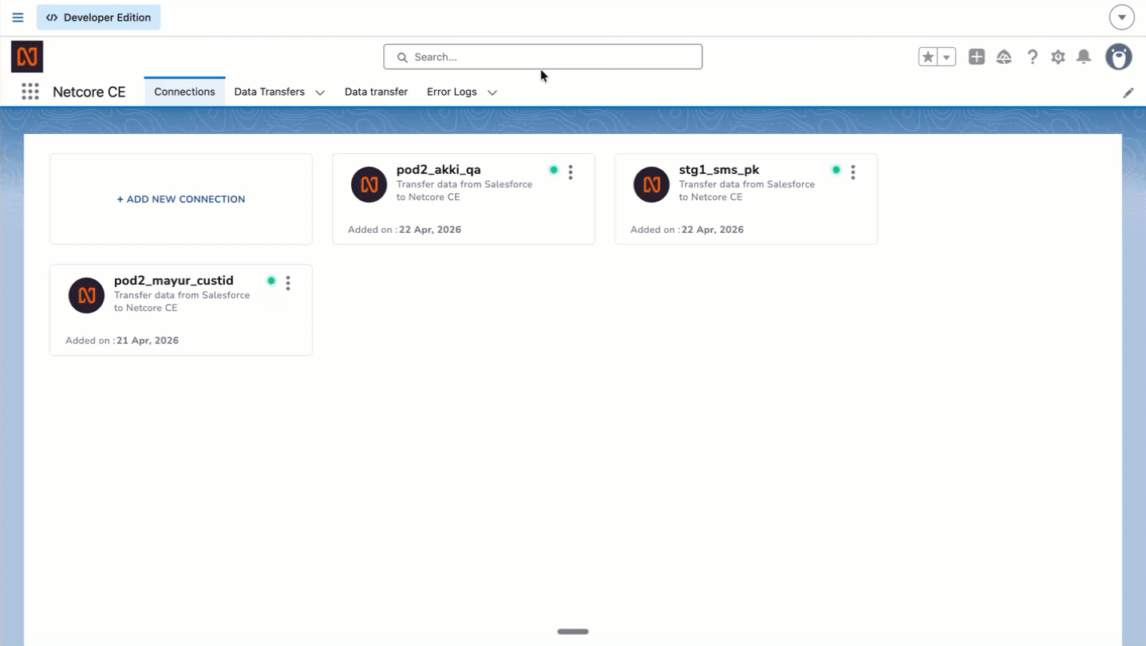Image resolution: width=1146 pixels, height=646 pixels.
Task: Click the green status dot on stg1_sms_pk
Action: [x=836, y=170]
